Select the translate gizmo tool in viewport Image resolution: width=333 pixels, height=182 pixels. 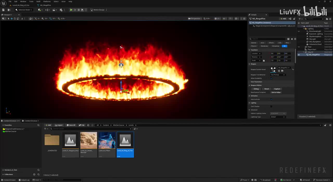click(x=11, y=19)
